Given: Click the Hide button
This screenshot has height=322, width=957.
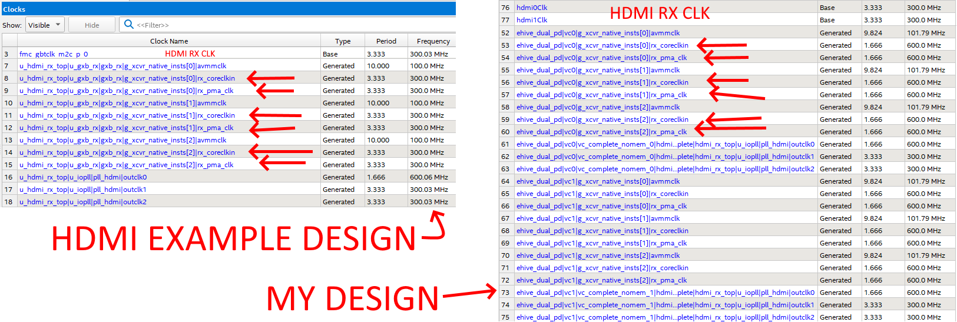Looking at the screenshot, I should coord(92,25).
